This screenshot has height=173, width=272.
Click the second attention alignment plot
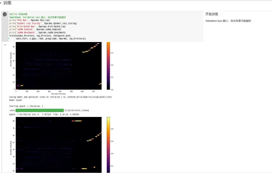tap(59, 145)
